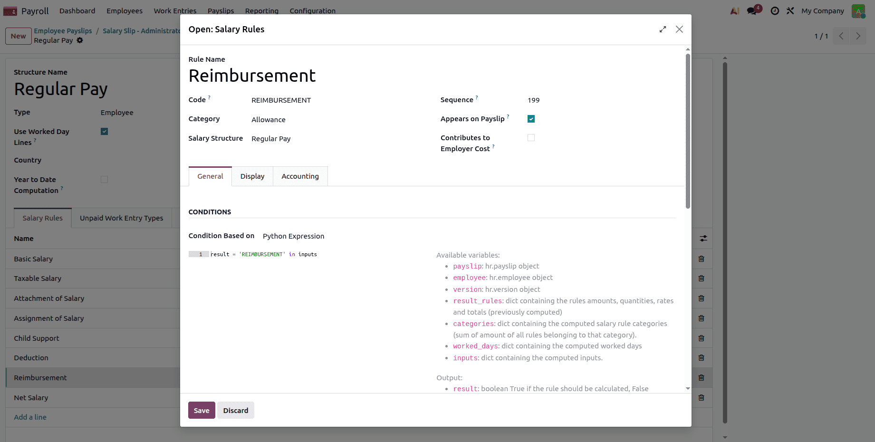Delete the Assignment of Salary rule row
875x442 pixels.
(x=701, y=318)
